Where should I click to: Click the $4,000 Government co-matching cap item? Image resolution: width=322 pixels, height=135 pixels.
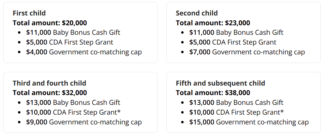click(x=84, y=52)
